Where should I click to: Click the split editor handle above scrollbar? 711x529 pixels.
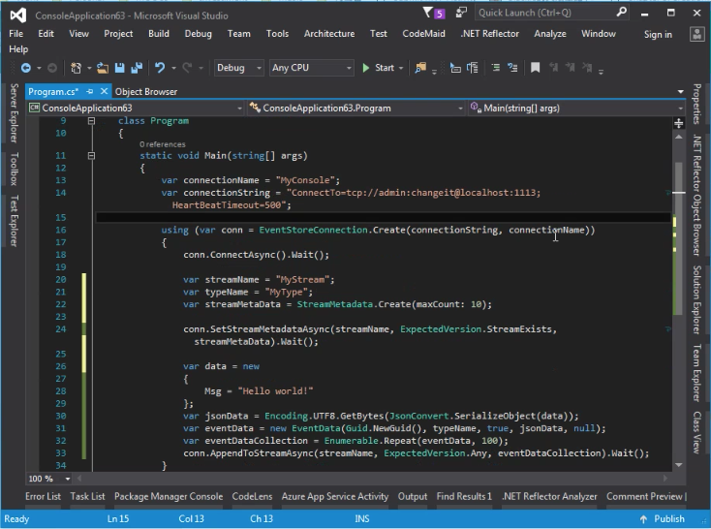679,123
